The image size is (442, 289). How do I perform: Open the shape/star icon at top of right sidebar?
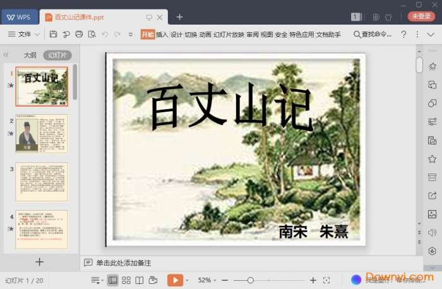[432, 66]
